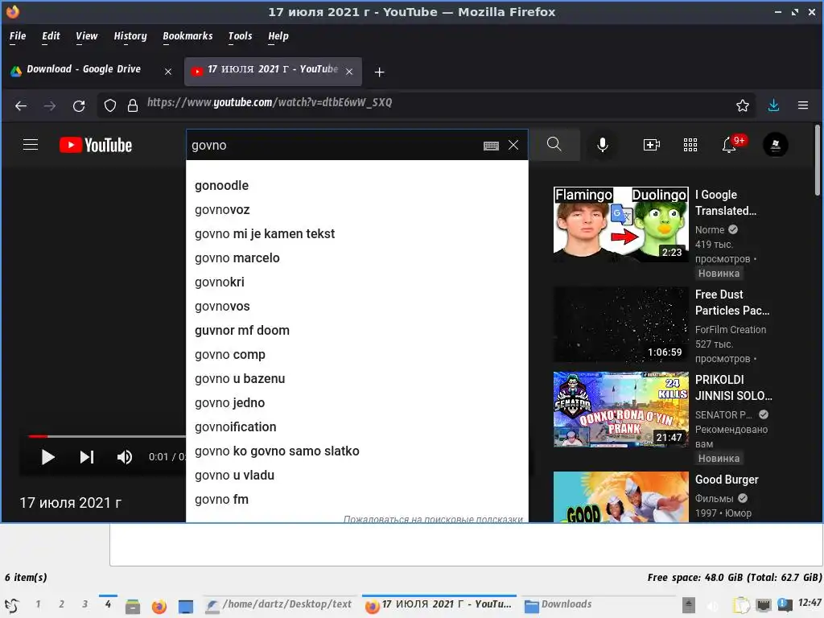The image size is (824, 618).
Task: Select suggestion 'govno marcelo'
Action: coord(356,258)
